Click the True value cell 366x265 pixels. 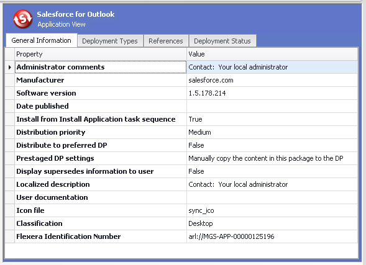tap(272, 119)
